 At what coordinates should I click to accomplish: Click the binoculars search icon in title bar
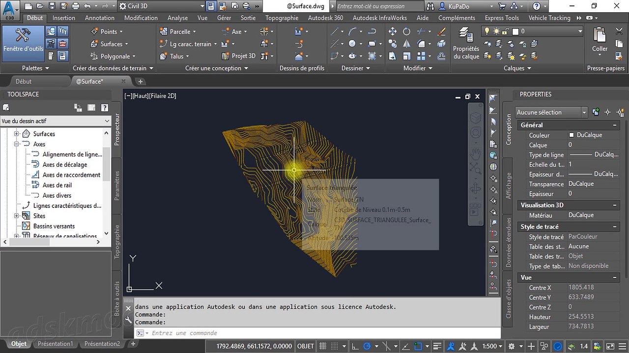click(x=430, y=6)
